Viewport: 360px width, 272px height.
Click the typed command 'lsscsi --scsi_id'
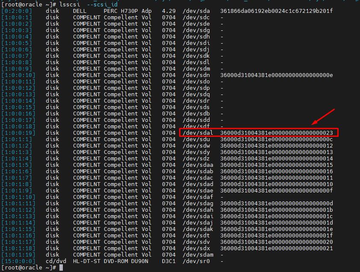click(89, 4)
